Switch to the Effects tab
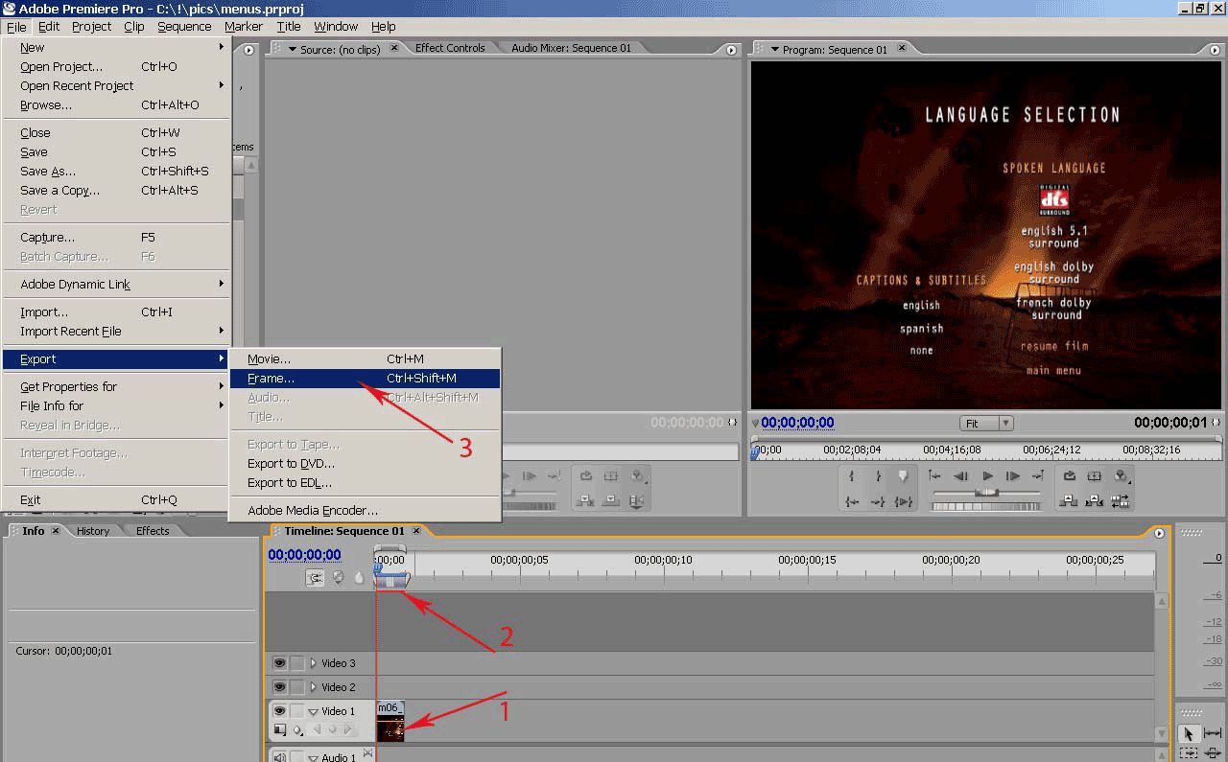Screen dimensions: 1228x762 (x=153, y=531)
